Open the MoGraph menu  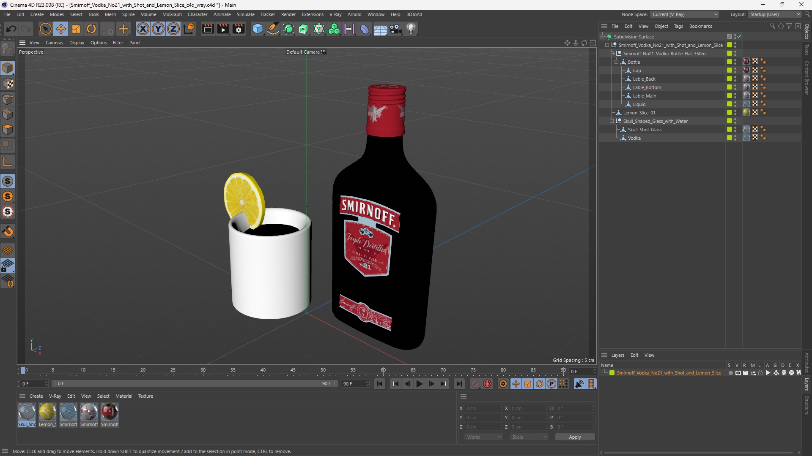click(172, 14)
